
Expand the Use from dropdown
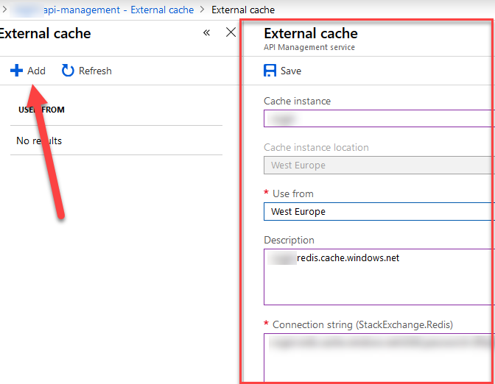point(378,211)
